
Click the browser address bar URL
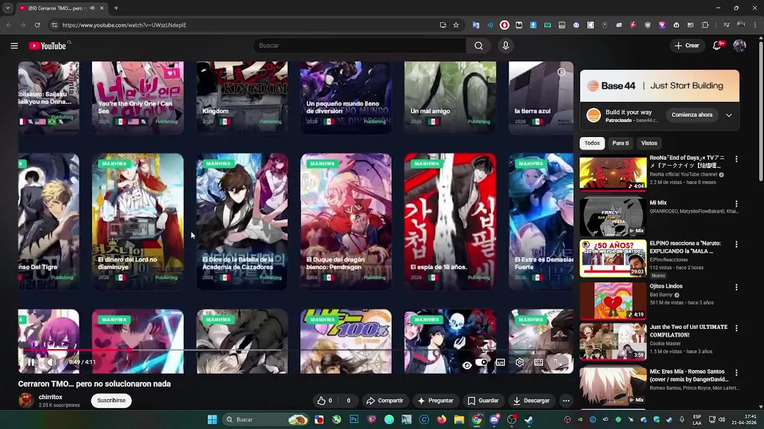[124, 25]
